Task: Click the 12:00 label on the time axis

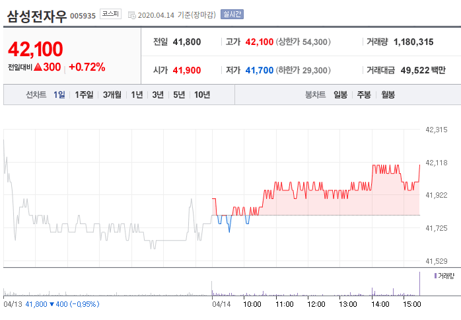Action: point(316,304)
